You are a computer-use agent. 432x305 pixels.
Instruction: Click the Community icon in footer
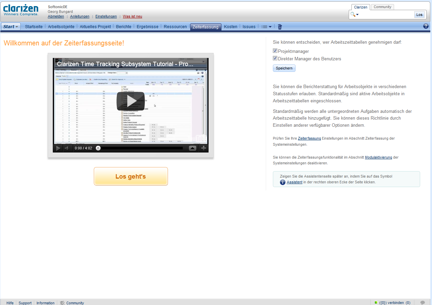click(62, 303)
